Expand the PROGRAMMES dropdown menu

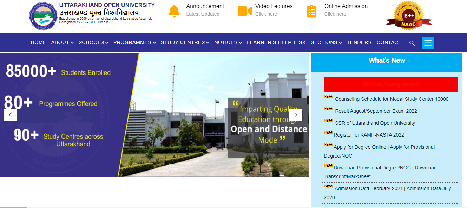pos(134,42)
